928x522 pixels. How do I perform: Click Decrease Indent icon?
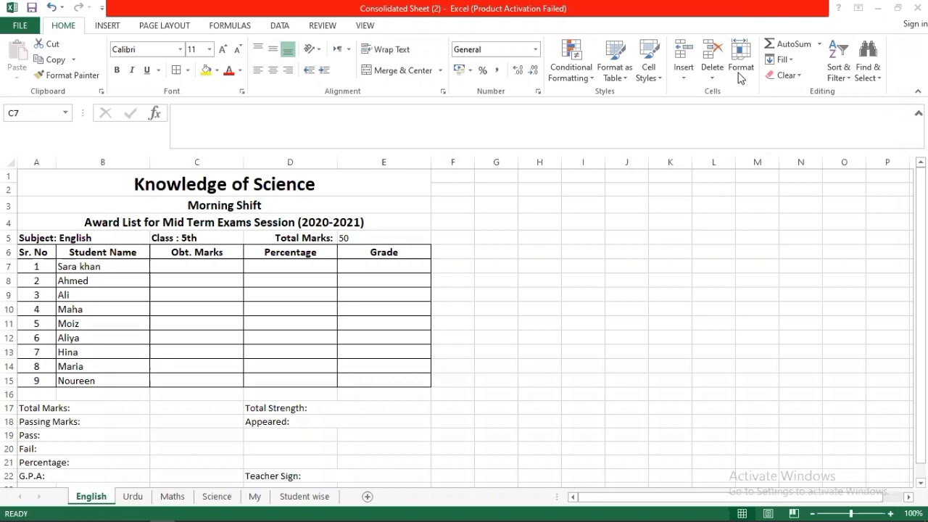click(309, 70)
